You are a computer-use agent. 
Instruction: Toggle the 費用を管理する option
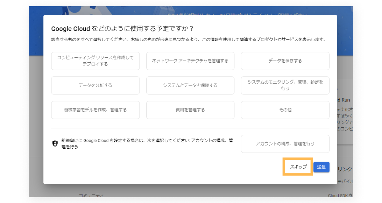pyautogui.click(x=190, y=110)
